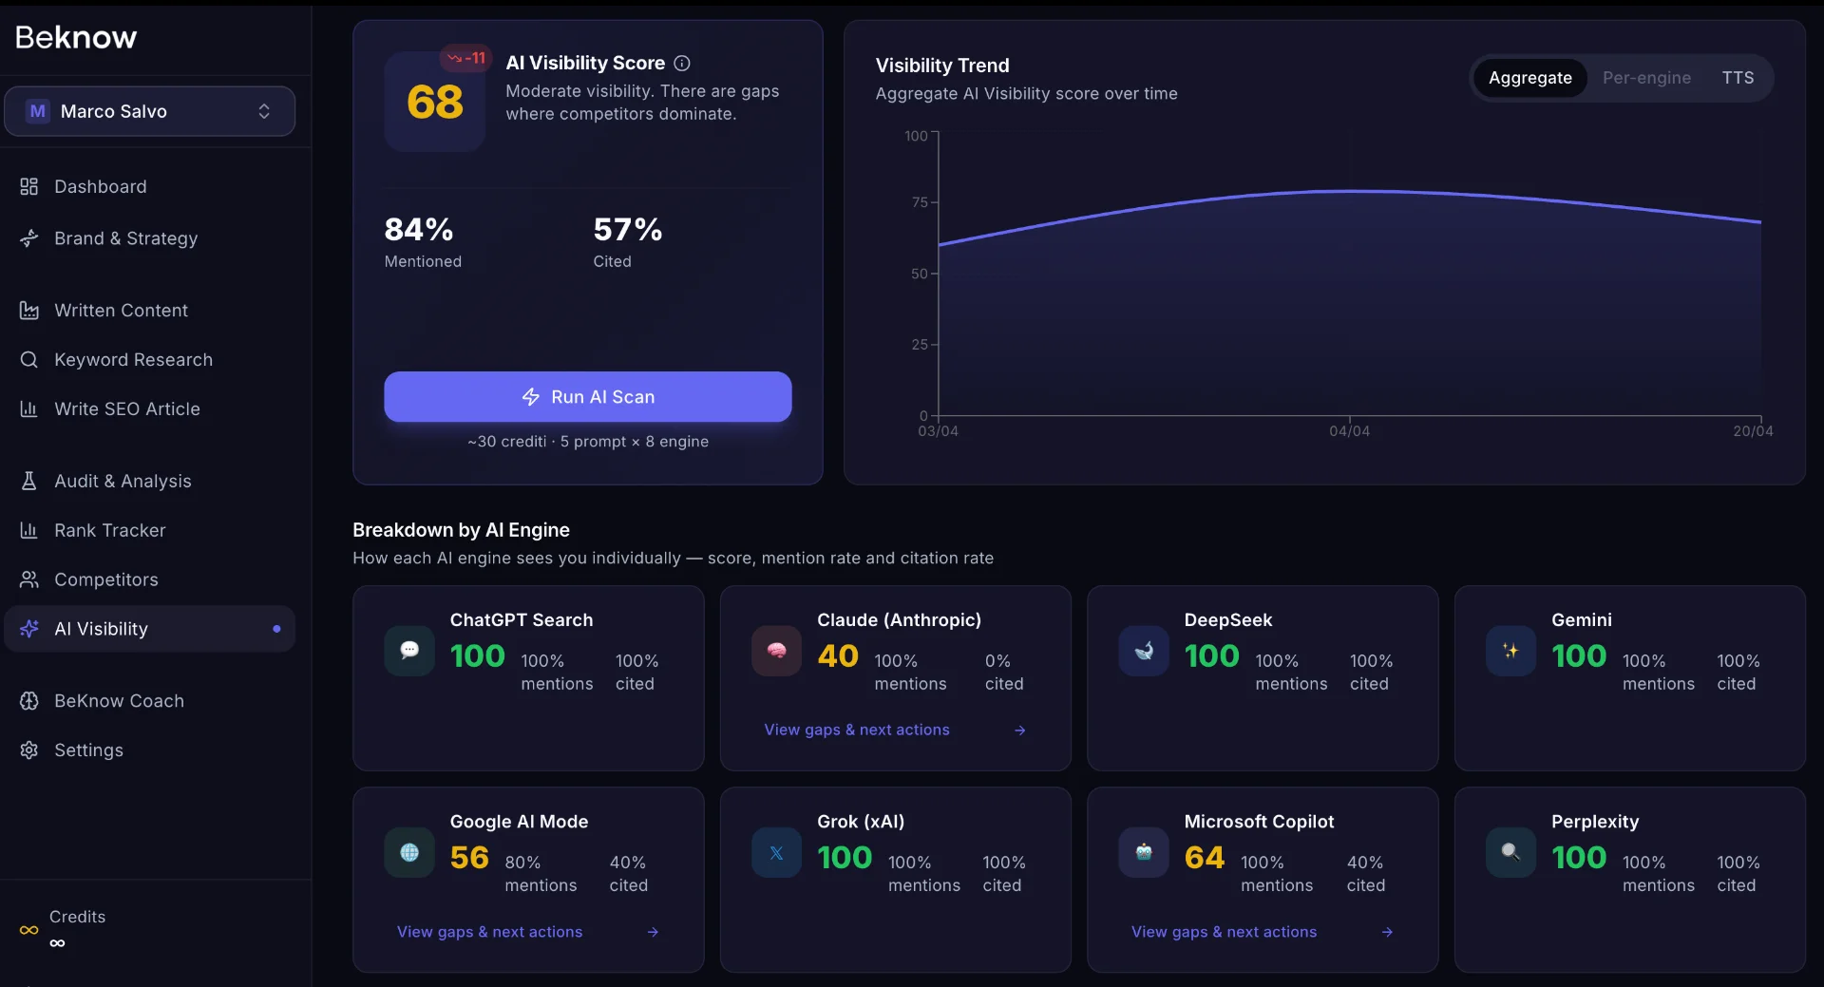Click the Write SEO Article bar icon
Screen dimensions: 1824x987
tap(29, 409)
